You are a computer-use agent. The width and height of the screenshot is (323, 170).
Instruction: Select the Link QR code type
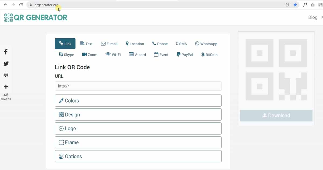(x=65, y=43)
